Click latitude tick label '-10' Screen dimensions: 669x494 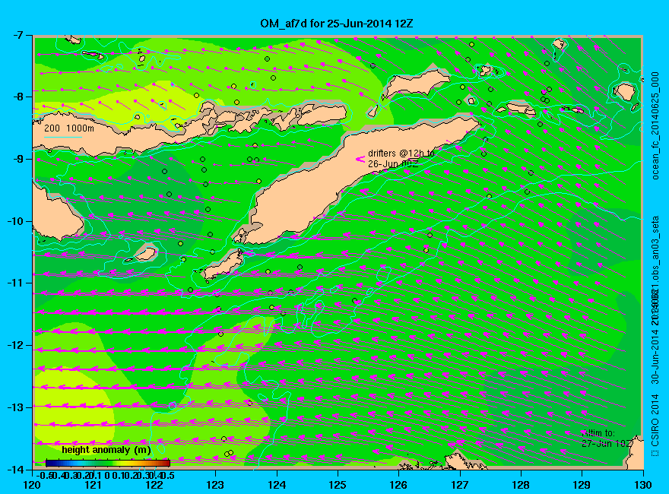coord(15,221)
